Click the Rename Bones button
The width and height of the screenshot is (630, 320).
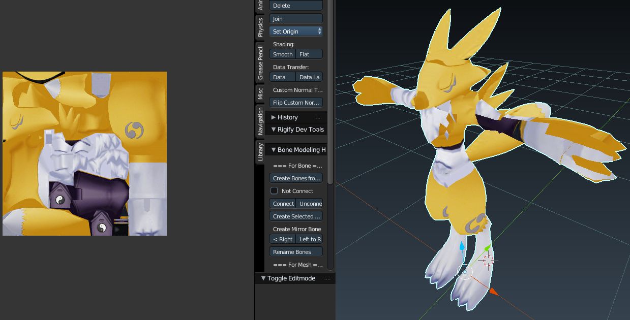pyautogui.click(x=296, y=252)
